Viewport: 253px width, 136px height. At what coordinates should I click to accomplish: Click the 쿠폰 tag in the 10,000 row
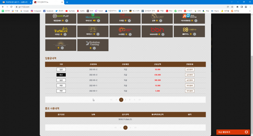coord(61,85)
